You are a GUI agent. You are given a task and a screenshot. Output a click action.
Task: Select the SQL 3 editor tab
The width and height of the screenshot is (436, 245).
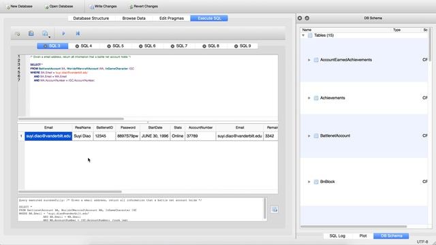click(52, 46)
